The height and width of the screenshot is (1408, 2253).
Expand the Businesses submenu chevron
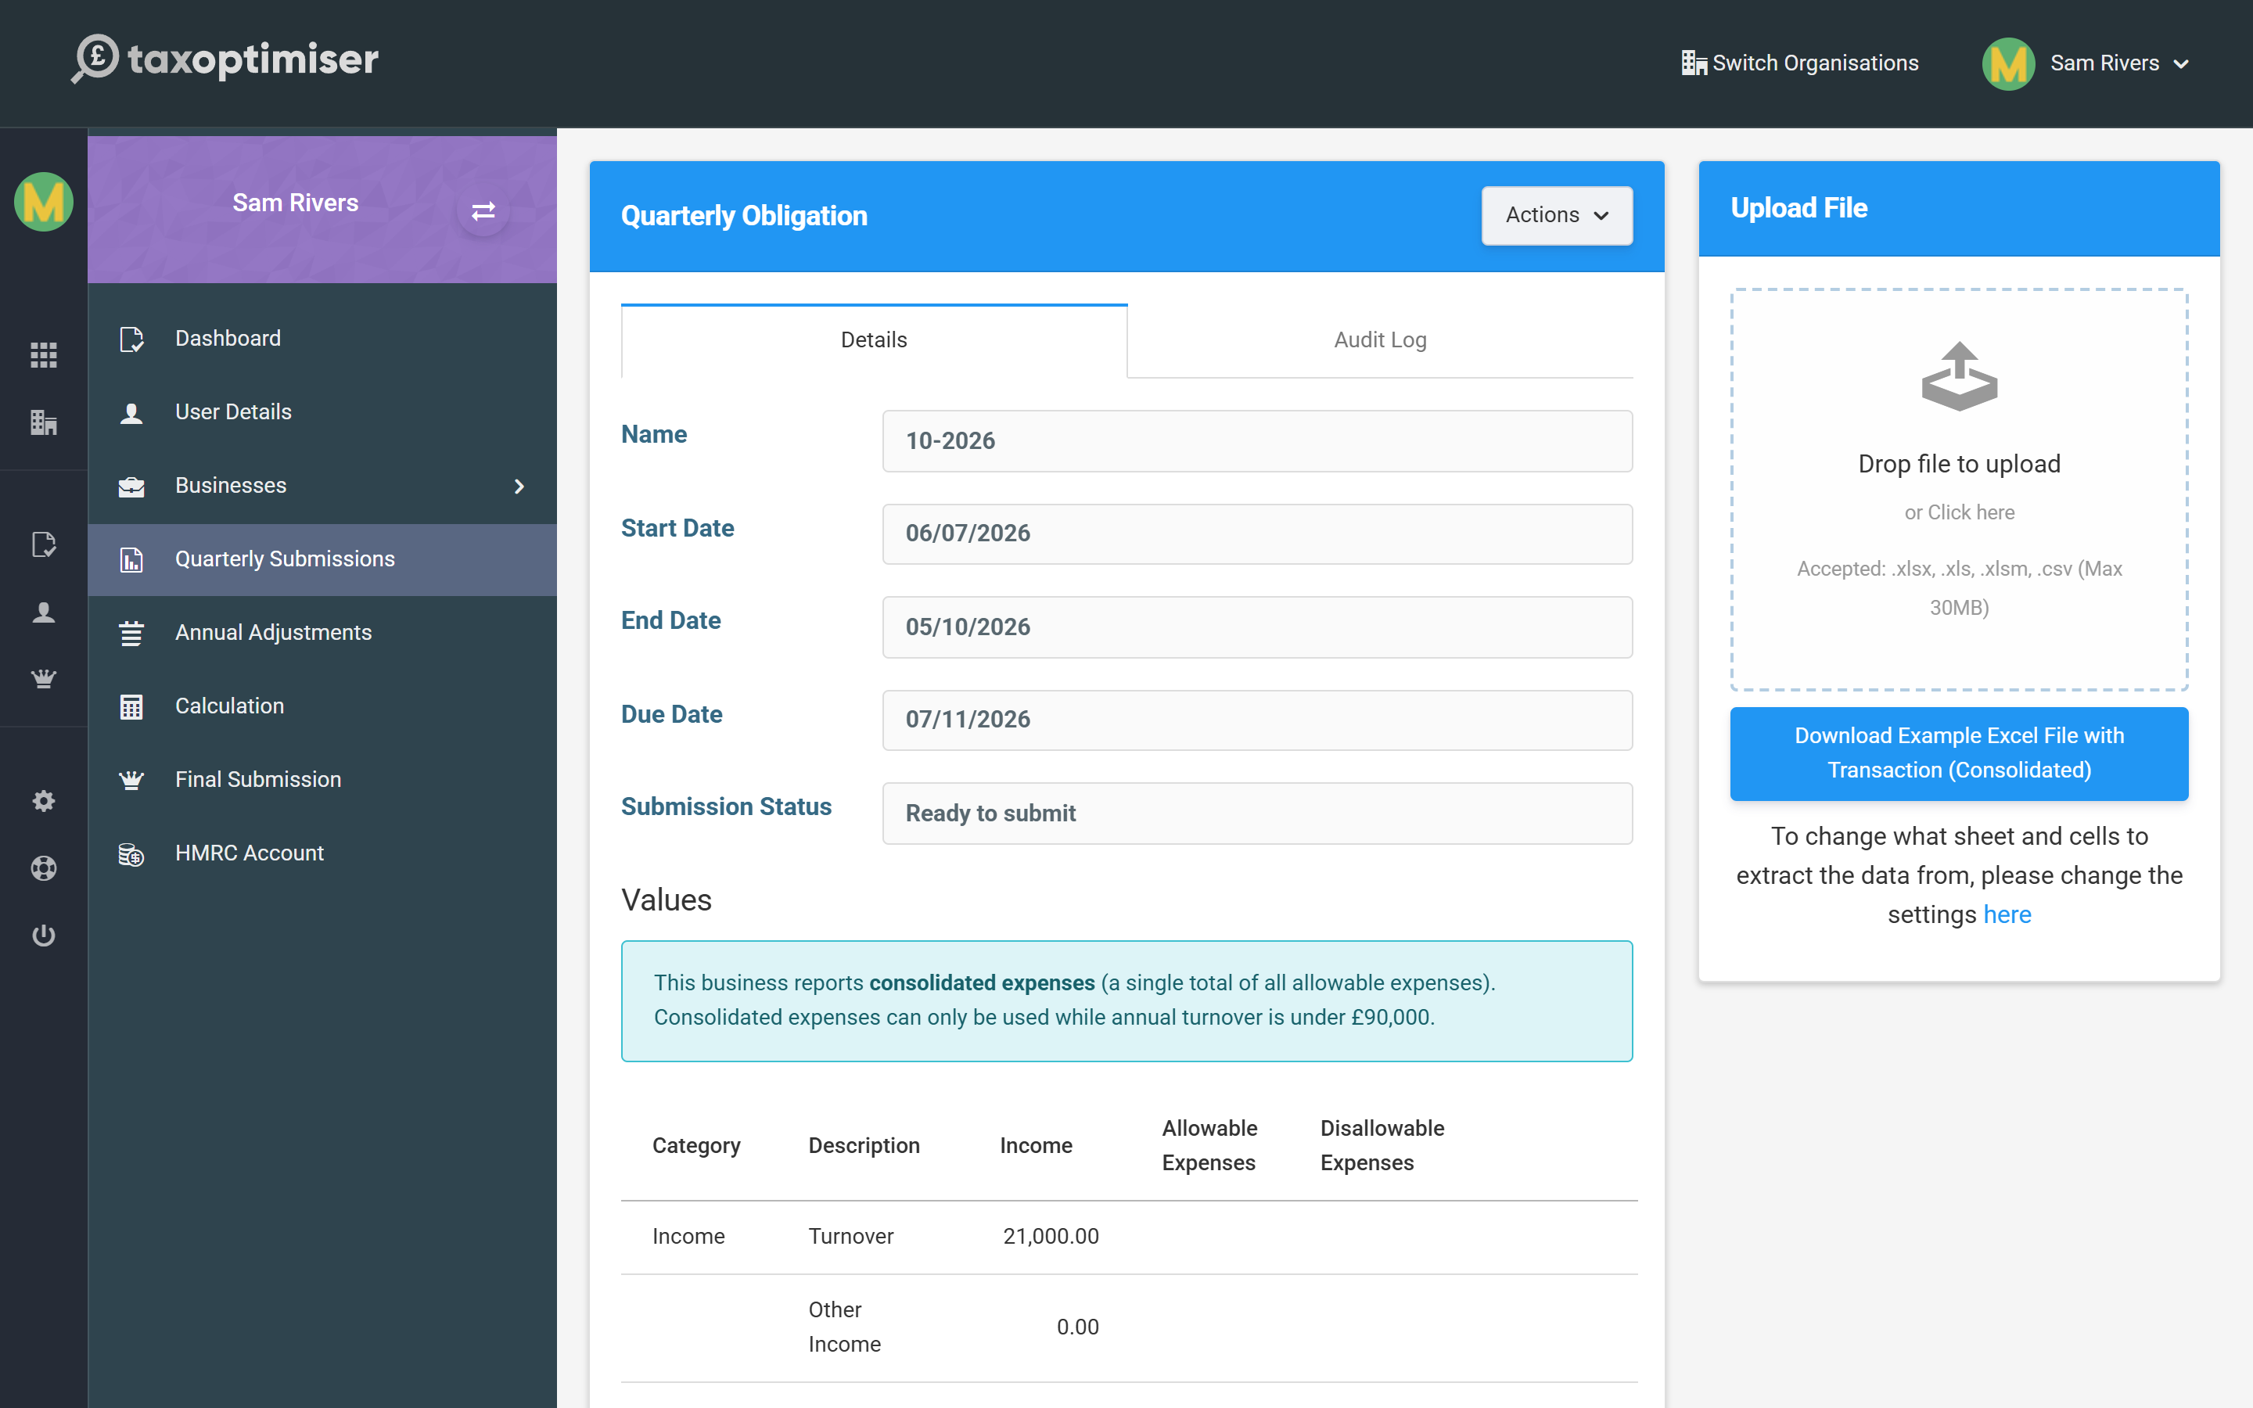(x=519, y=486)
